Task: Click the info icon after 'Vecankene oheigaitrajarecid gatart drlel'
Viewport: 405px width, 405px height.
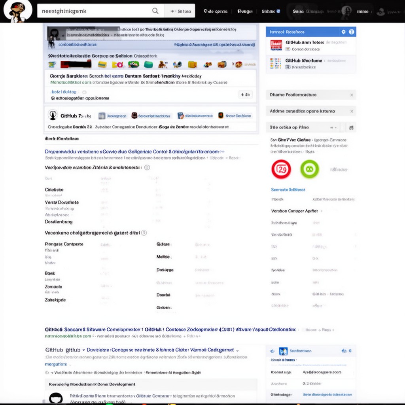Action: coord(144,233)
